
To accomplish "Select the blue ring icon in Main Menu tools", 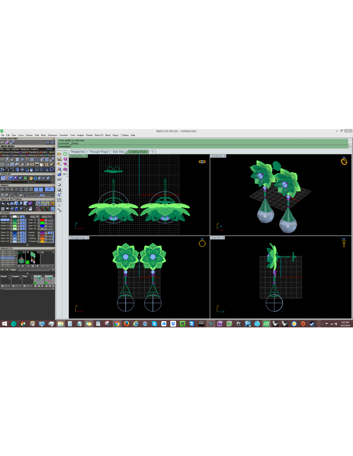I will tap(52, 169).
